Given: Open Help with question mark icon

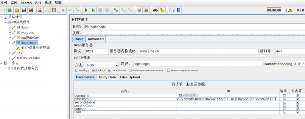Looking at the screenshot, I should (x=178, y=10).
